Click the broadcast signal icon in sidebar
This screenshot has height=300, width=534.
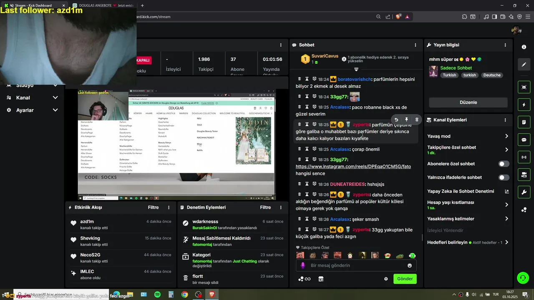point(524,157)
